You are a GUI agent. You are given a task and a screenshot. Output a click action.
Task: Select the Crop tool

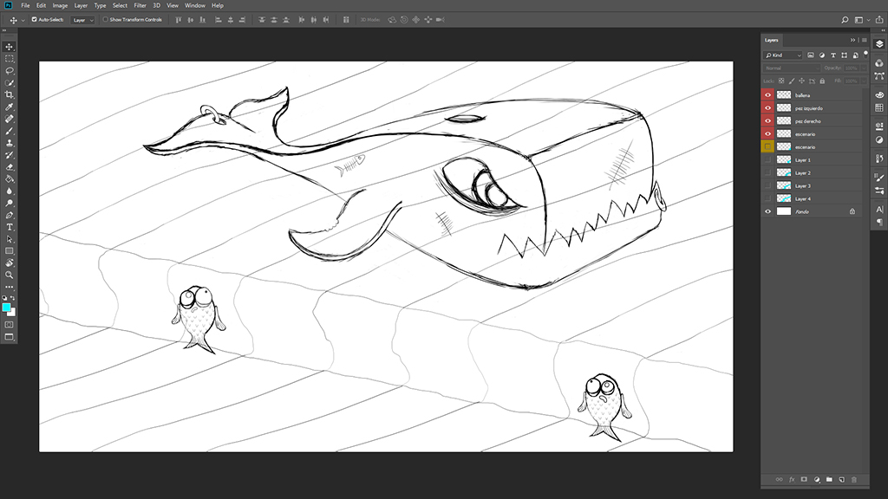[10, 94]
